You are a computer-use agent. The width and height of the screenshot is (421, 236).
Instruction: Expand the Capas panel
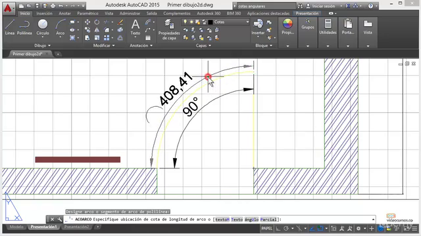click(x=203, y=45)
